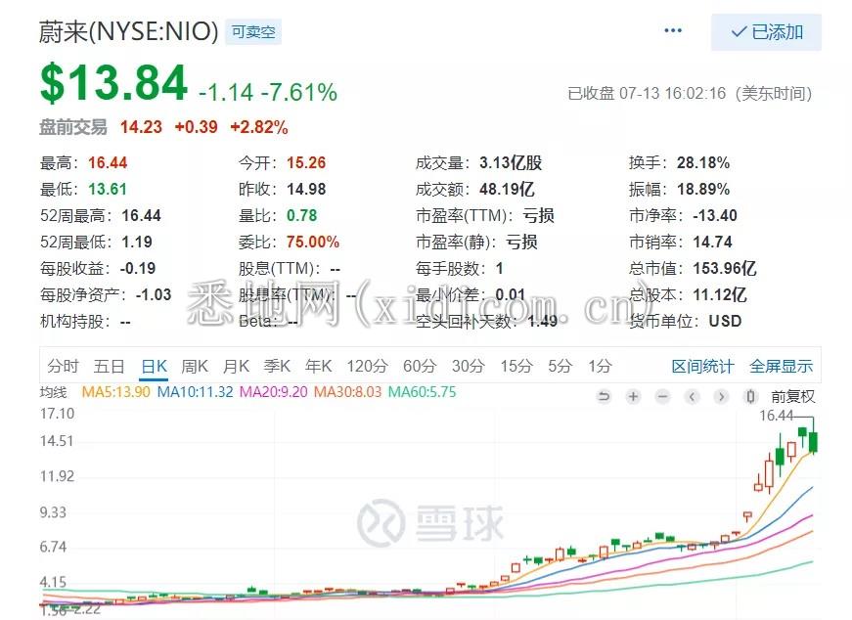The image size is (852, 620).
Task: Select the 日K chart tab
Action: (x=154, y=367)
